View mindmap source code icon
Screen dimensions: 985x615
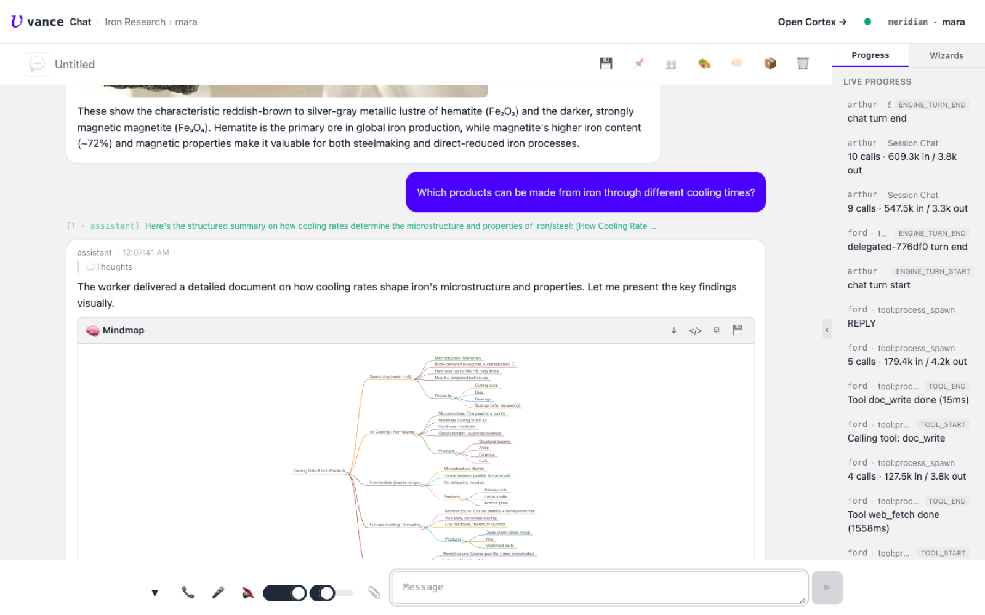(696, 331)
